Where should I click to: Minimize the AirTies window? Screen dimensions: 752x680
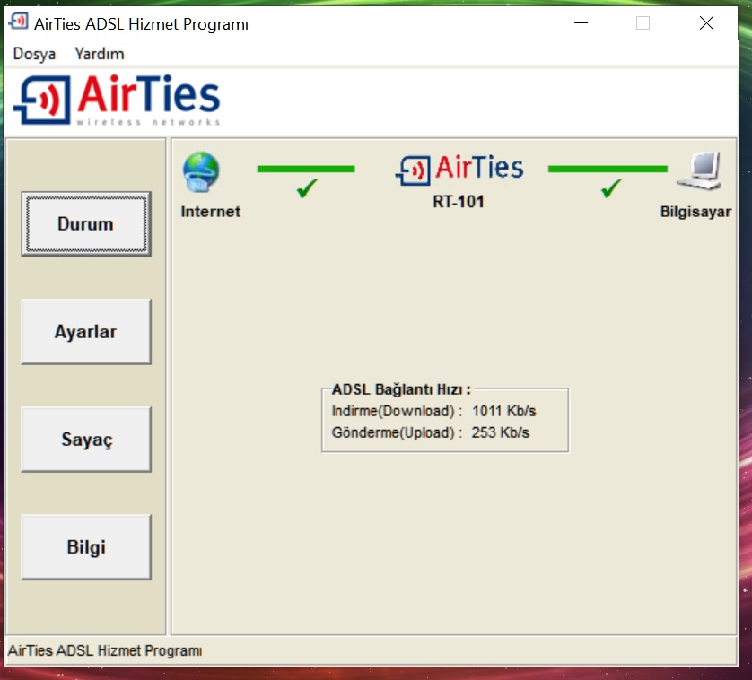581,22
